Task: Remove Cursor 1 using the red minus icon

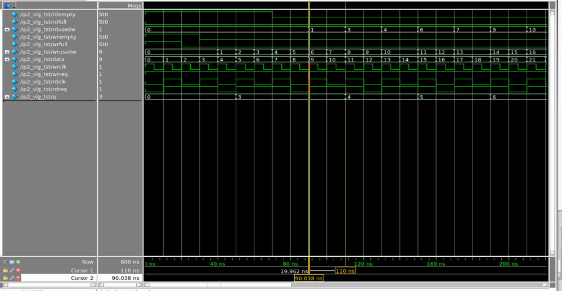Action: pos(18,270)
